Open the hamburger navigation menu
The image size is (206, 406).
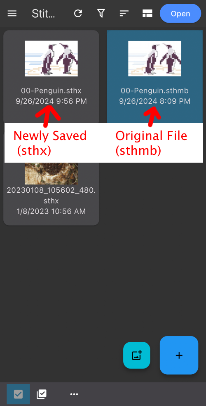click(x=12, y=14)
